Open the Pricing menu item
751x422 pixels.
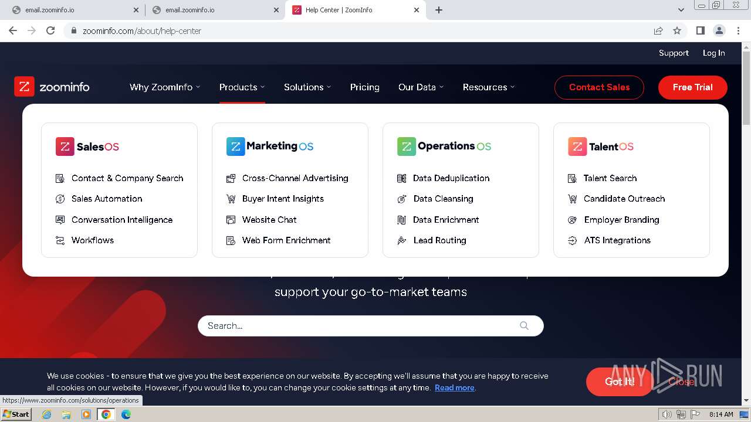[x=365, y=87]
